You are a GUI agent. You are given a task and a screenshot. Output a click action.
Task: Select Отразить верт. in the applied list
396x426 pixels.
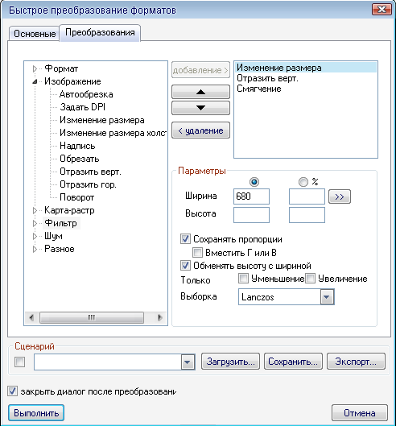click(267, 78)
